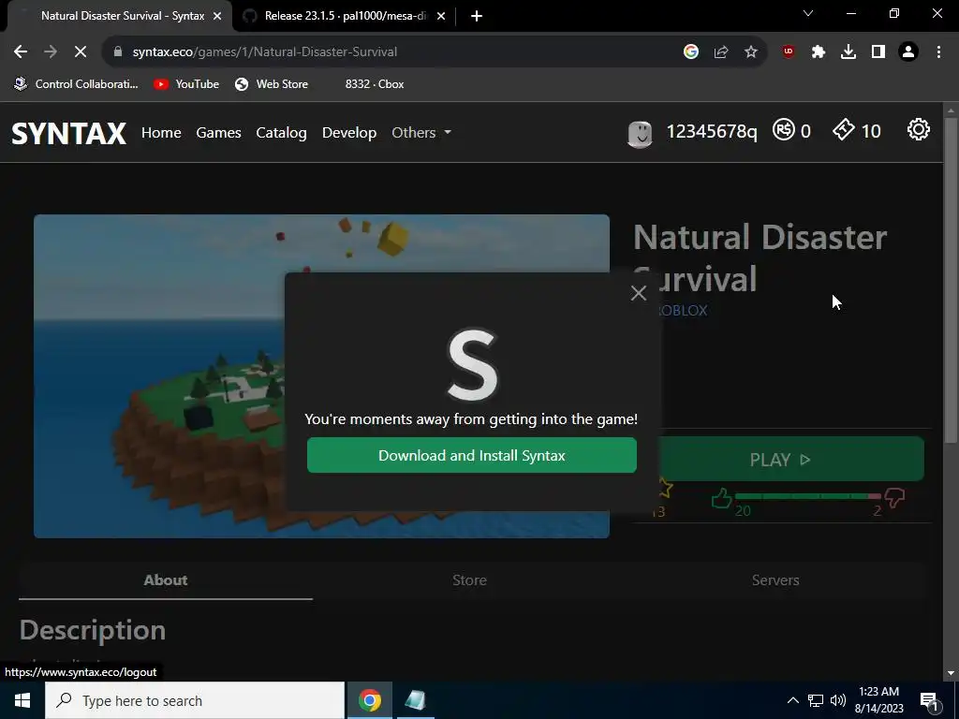Screen dimensions: 959x719
Task: Open the extensions puzzle icon
Action: coord(819,52)
